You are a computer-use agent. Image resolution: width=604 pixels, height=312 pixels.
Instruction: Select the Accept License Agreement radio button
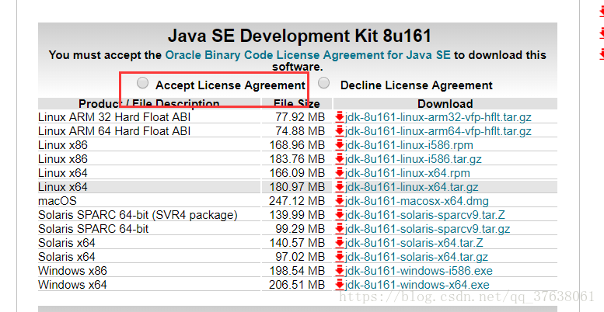click(x=142, y=83)
